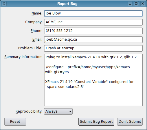Edit the Problem Title field

tap(93, 48)
